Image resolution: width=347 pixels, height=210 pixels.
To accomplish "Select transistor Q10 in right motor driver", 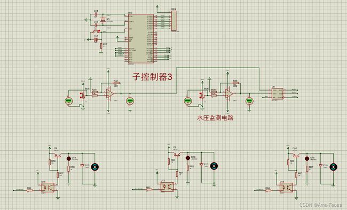I will tap(296, 155).
